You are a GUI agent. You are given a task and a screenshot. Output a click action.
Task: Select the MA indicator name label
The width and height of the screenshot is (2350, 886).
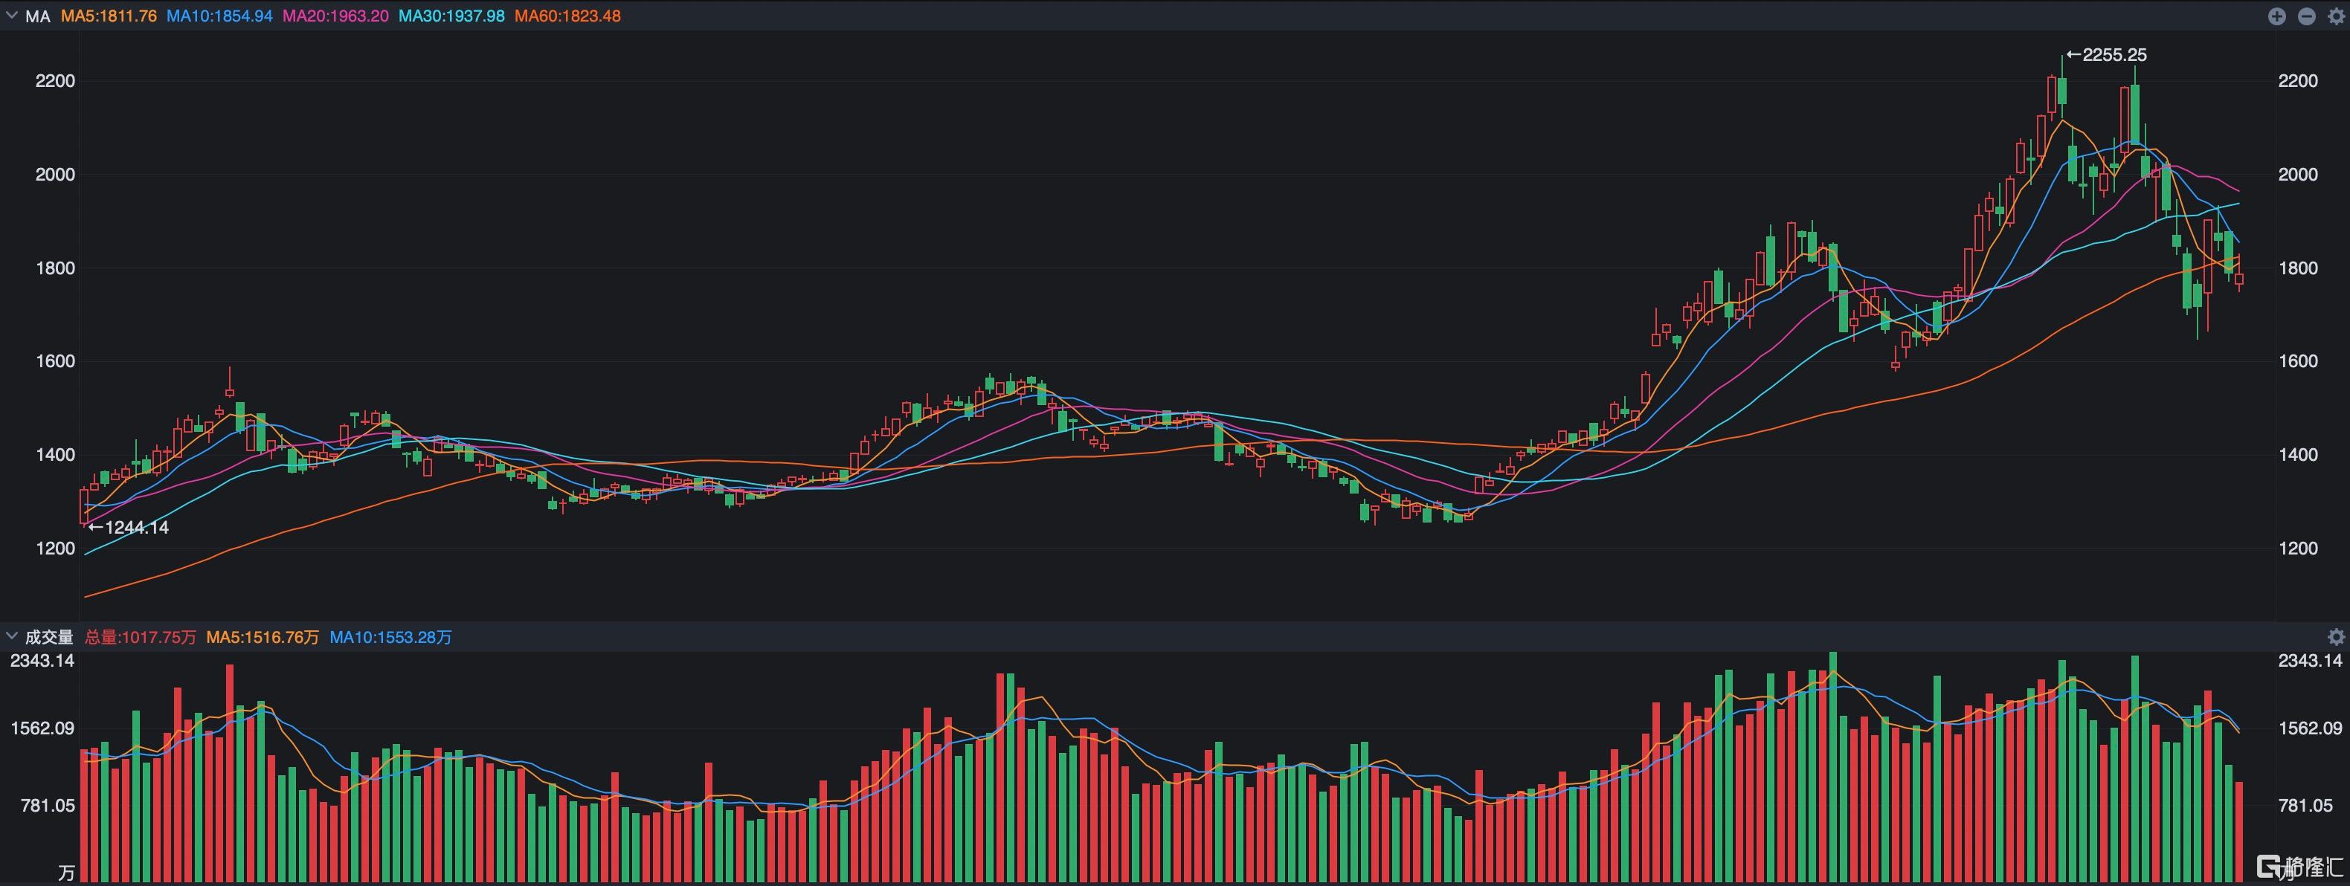tap(37, 16)
